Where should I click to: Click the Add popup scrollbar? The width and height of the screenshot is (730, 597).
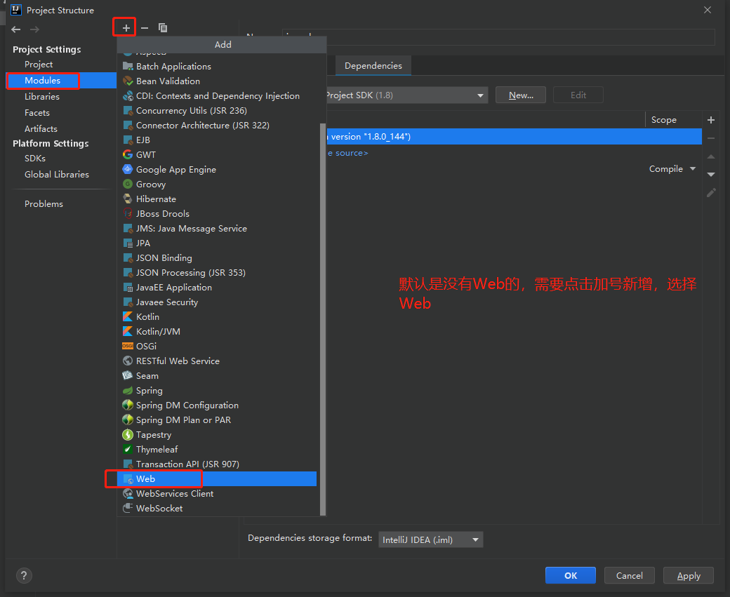[x=323, y=319]
